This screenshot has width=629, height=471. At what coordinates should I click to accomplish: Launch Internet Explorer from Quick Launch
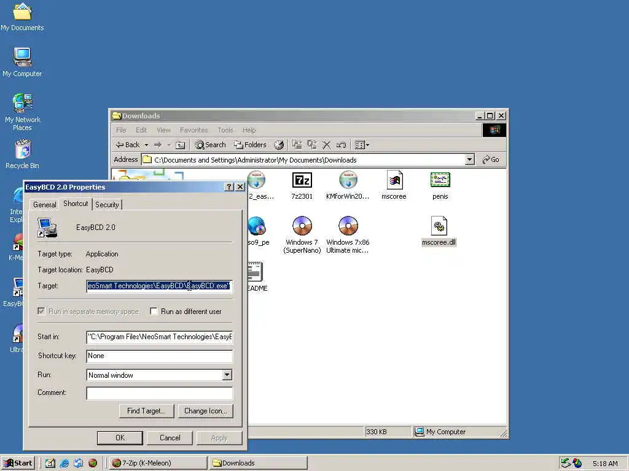tap(64, 463)
